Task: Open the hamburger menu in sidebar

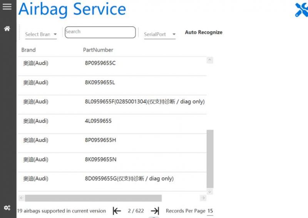Action: click(x=7, y=7)
